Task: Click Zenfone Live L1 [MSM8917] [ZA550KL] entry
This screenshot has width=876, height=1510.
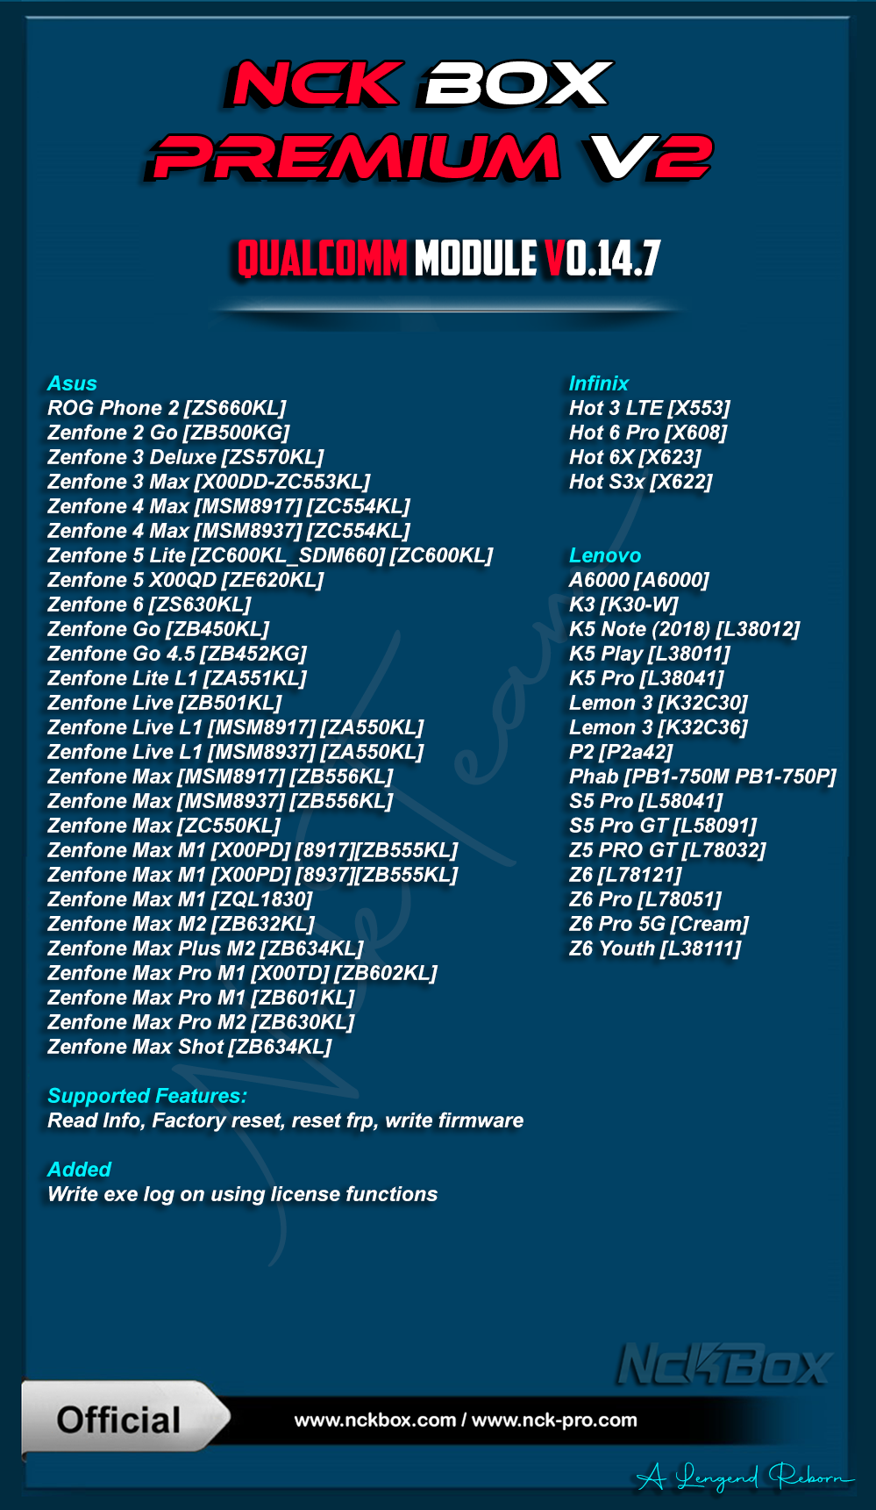Action: [236, 727]
